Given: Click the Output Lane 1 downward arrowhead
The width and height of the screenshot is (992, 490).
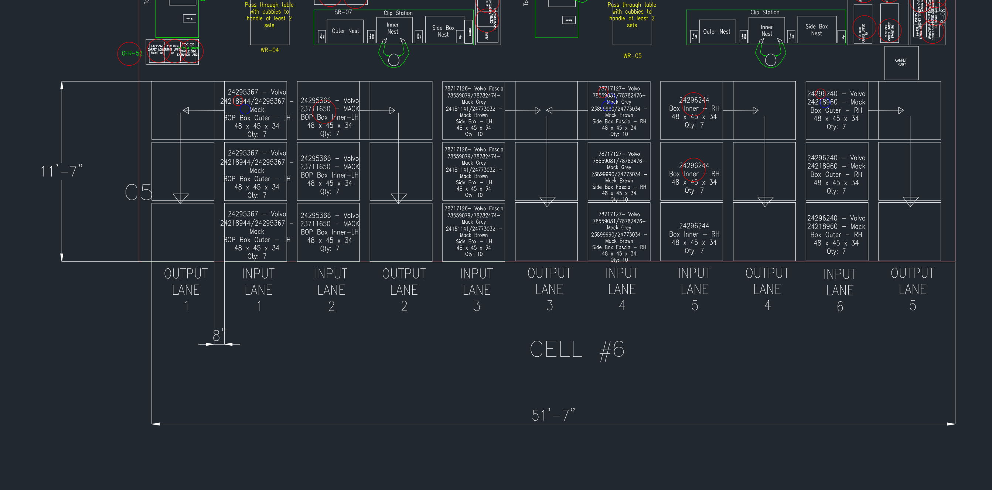Looking at the screenshot, I should [180, 198].
